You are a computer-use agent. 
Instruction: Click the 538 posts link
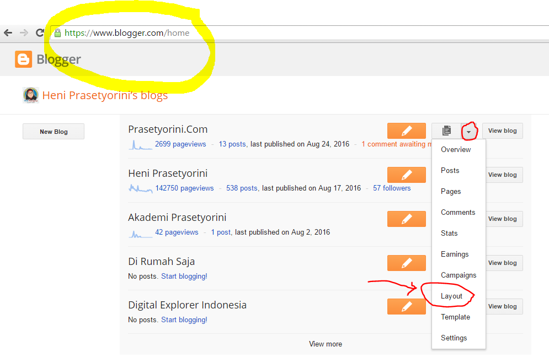(242, 188)
